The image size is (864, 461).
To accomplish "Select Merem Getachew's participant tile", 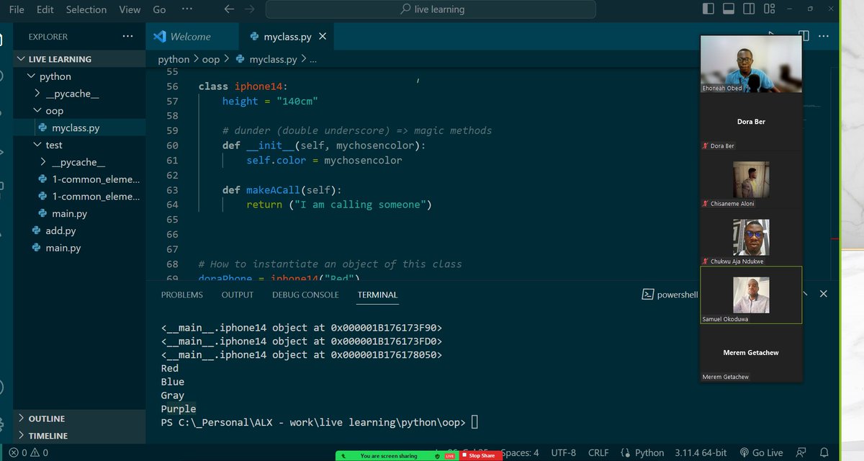I will point(751,353).
